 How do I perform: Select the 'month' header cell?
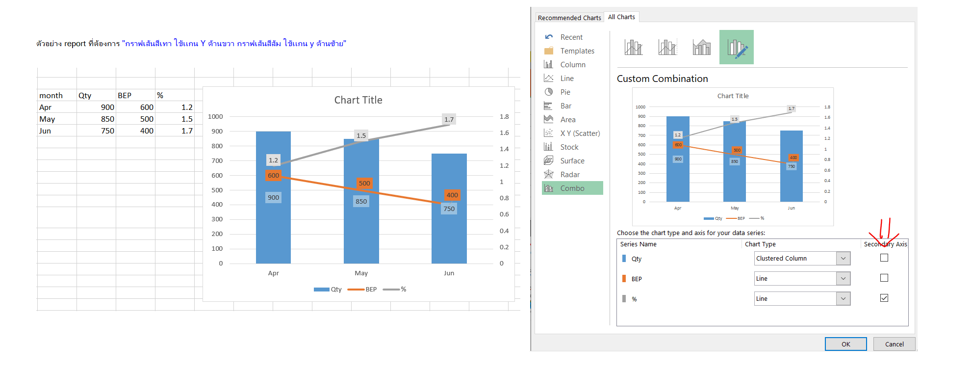57,95
